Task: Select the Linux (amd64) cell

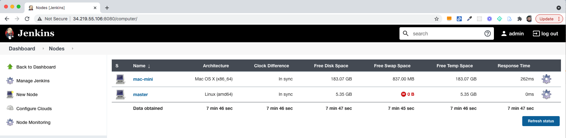Action: (x=219, y=94)
